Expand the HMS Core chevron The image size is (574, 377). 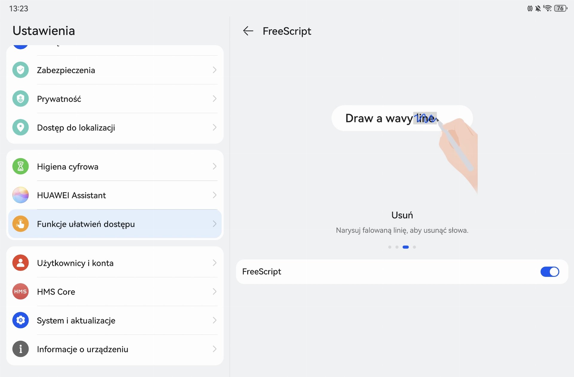tap(214, 291)
